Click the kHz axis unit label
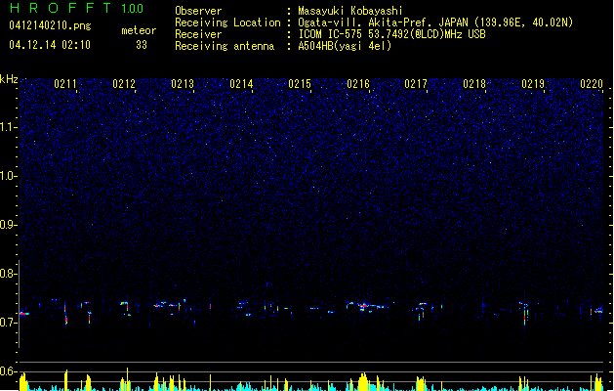 coord(9,79)
